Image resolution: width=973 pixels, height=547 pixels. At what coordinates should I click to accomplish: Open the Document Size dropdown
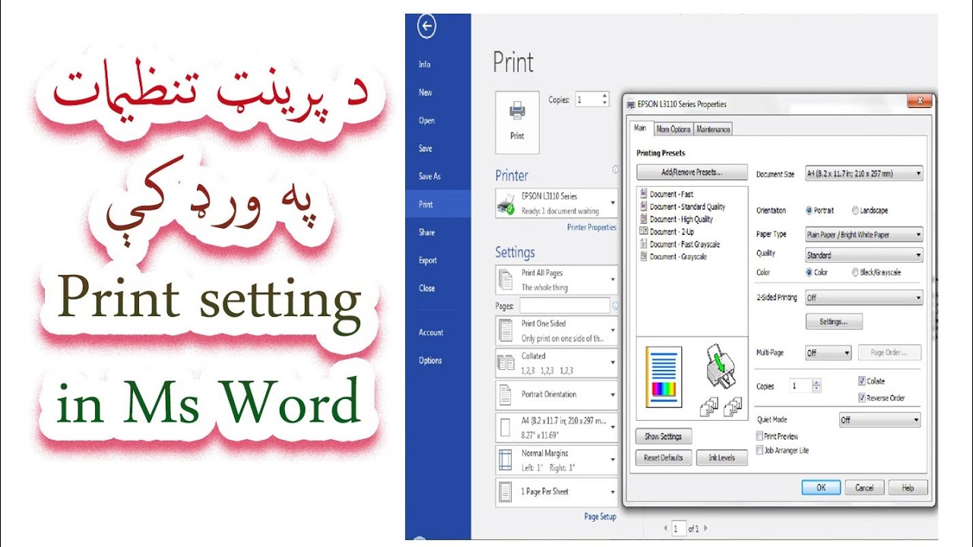click(x=864, y=174)
